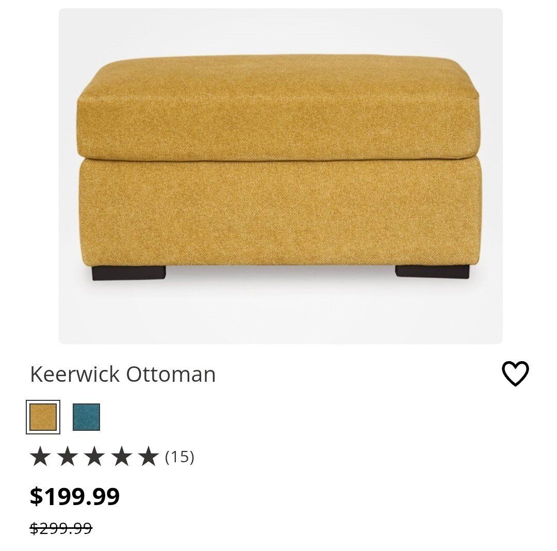The height and width of the screenshot is (551, 557).
Task: Click the word Ottoman in the title
Action: (x=171, y=374)
